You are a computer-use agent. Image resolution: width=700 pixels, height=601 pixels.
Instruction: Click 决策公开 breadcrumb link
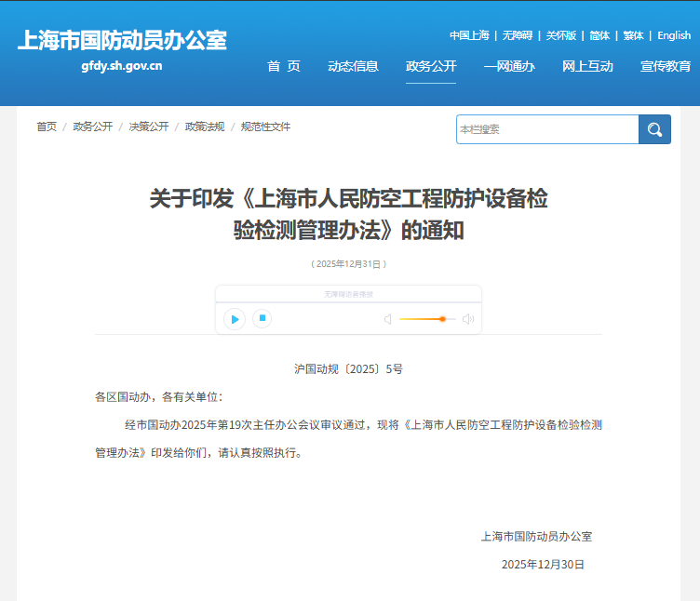tap(149, 127)
